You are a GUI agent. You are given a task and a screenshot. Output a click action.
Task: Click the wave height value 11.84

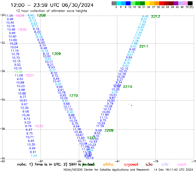105,115
